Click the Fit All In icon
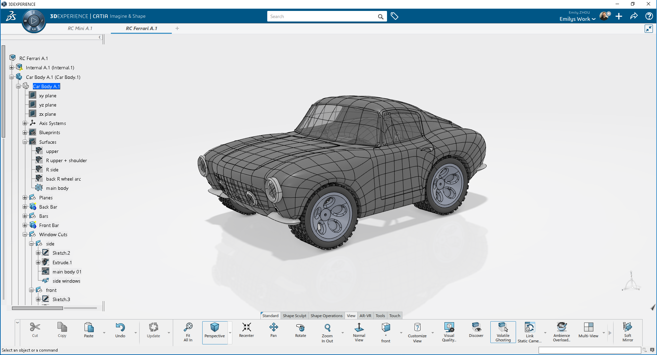This screenshot has width=657, height=355. (188, 331)
